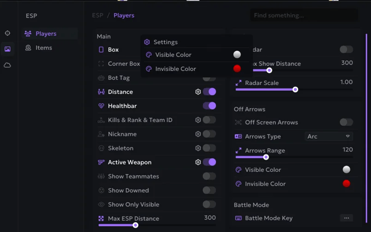Click the ESP breadcrumb link
This screenshot has width=371, height=232.
(97, 15)
